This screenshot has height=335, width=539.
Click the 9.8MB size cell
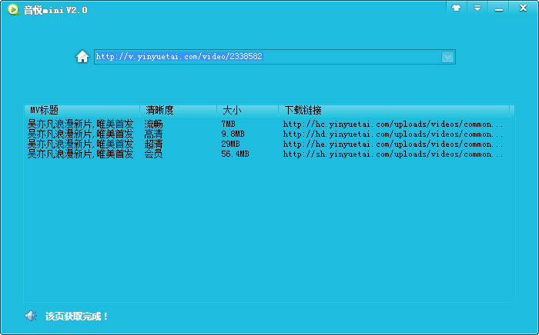233,134
